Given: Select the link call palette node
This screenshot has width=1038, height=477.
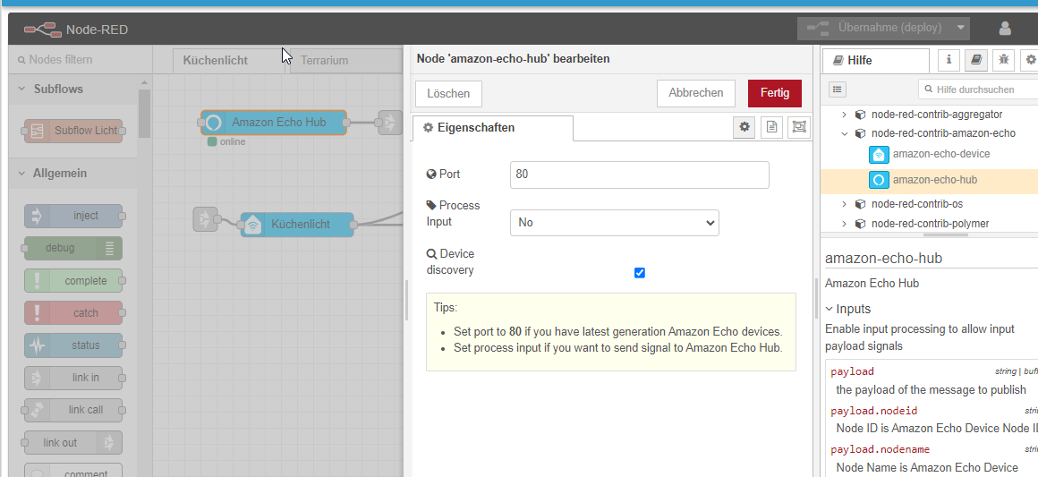Looking at the screenshot, I should (72, 410).
